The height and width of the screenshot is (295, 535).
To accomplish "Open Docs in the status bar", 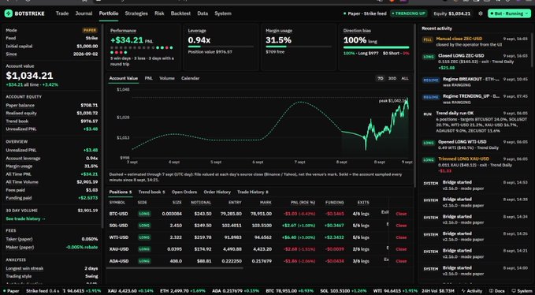I will point(496,291).
